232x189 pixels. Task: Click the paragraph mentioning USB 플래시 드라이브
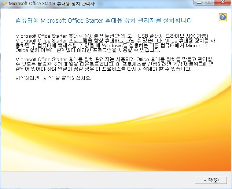point(115,43)
